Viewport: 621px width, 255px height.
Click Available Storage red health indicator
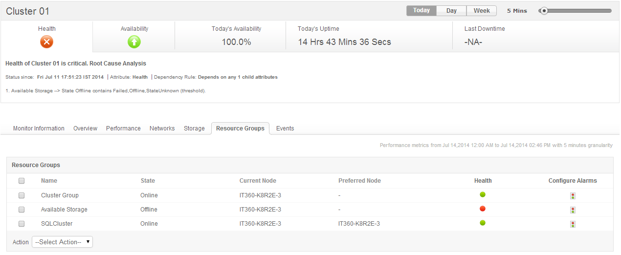point(483,209)
